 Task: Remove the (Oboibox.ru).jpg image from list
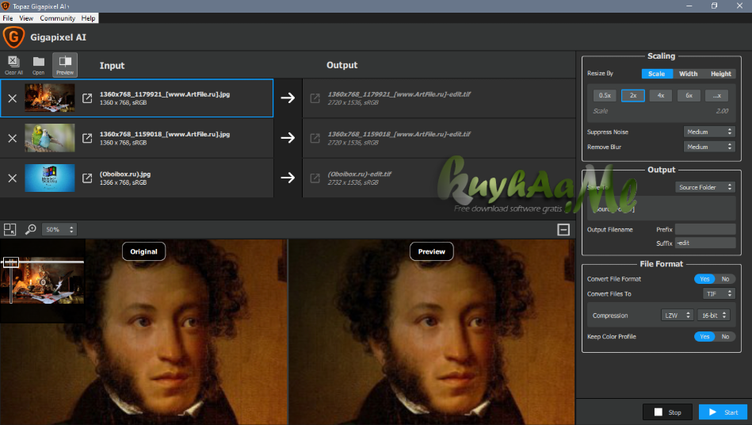[13, 178]
